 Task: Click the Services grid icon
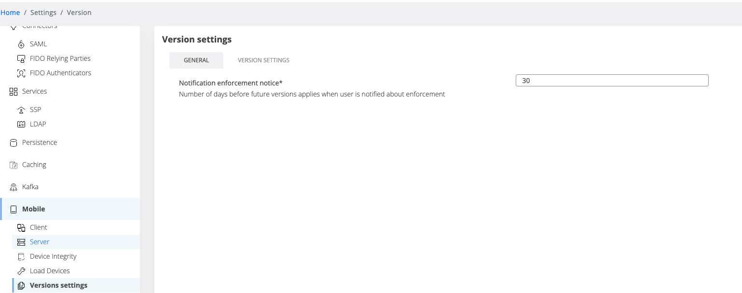coord(14,91)
